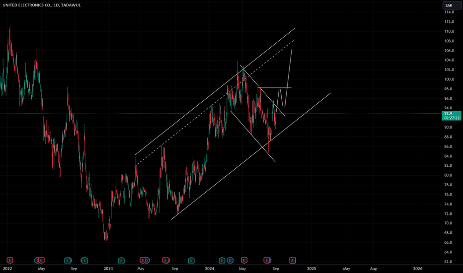Click the red earnings marker above the 2022 label
463x273 pixels.
click(10, 260)
